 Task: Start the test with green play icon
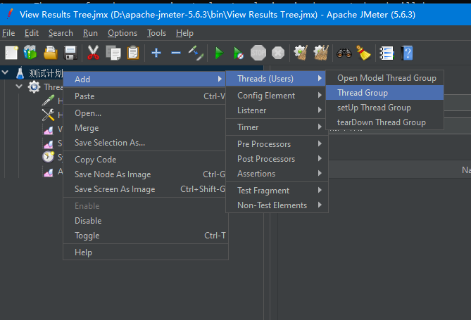[x=219, y=53]
